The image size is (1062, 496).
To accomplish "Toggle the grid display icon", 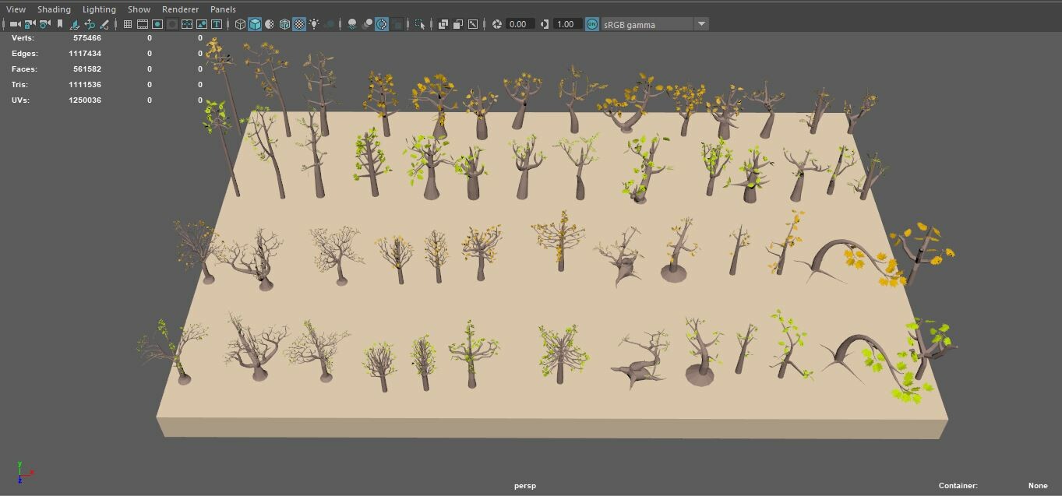I will click(127, 23).
